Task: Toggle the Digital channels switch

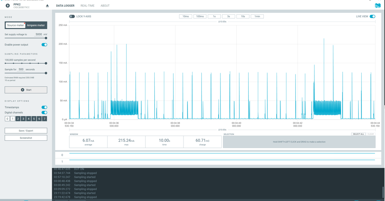Action: pyautogui.click(x=44, y=113)
